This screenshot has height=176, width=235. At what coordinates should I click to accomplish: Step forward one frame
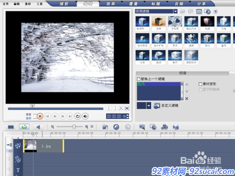click(63, 116)
